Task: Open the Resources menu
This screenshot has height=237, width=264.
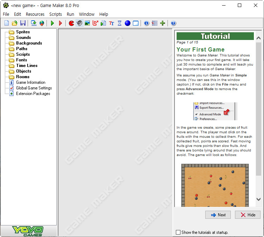Action: point(35,14)
